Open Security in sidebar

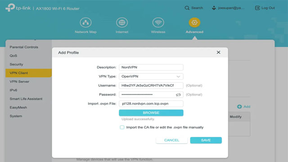tap(16, 64)
